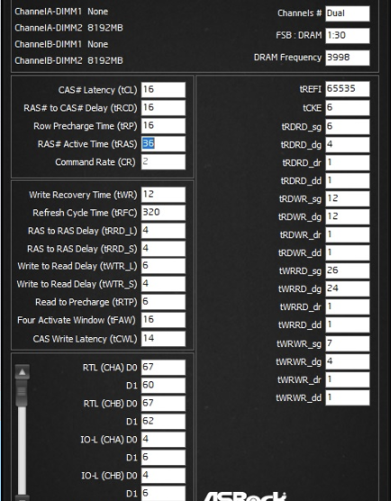Click the tCKE value field
This screenshot has width=391, height=501.
pos(348,107)
